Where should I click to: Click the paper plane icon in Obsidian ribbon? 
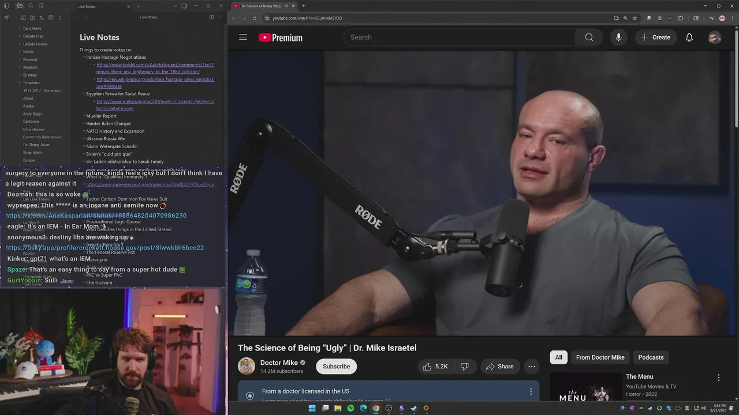click(6, 18)
